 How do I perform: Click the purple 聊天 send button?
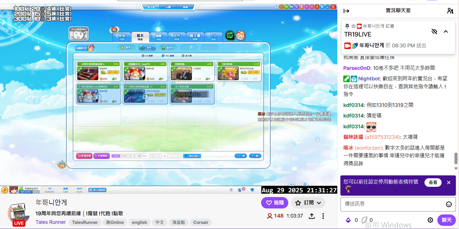pyautogui.click(x=446, y=220)
